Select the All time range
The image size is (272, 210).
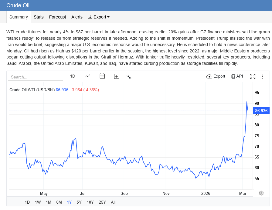point(113,202)
